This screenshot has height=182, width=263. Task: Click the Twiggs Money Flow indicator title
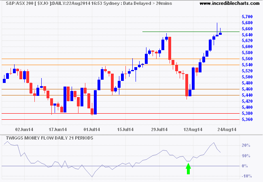pyautogui.click(x=49, y=138)
